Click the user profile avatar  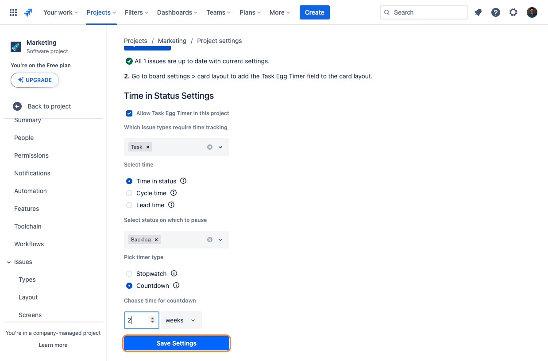pos(532,12)
